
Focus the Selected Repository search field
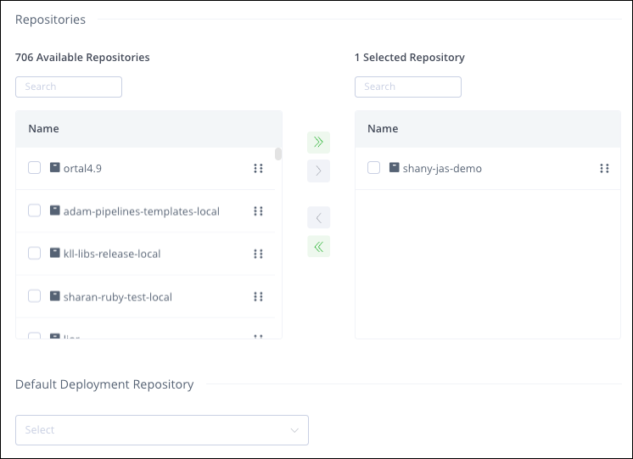coord(408,87)
